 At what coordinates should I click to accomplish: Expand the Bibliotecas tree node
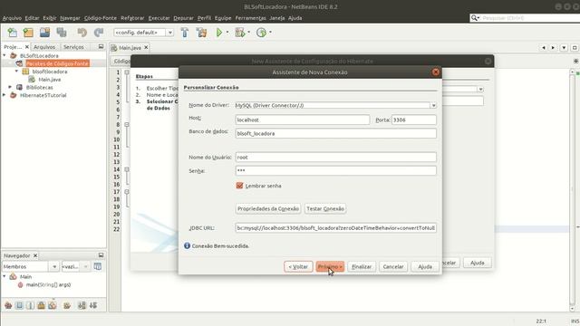pos(10,87)
